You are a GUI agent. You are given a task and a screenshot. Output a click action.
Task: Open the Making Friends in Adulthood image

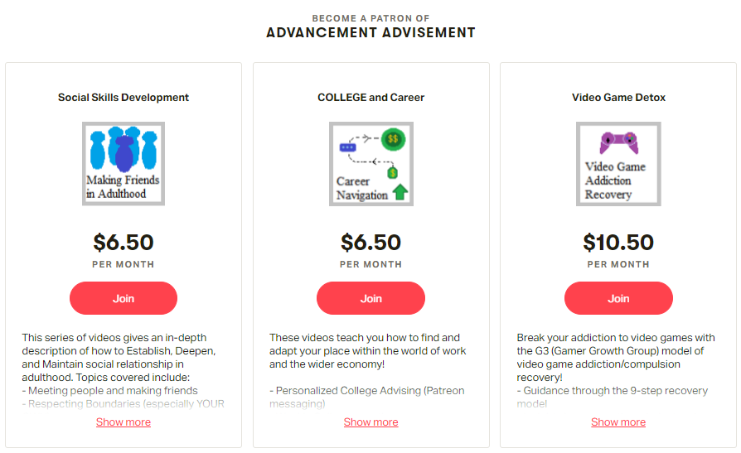coord(123,163)
